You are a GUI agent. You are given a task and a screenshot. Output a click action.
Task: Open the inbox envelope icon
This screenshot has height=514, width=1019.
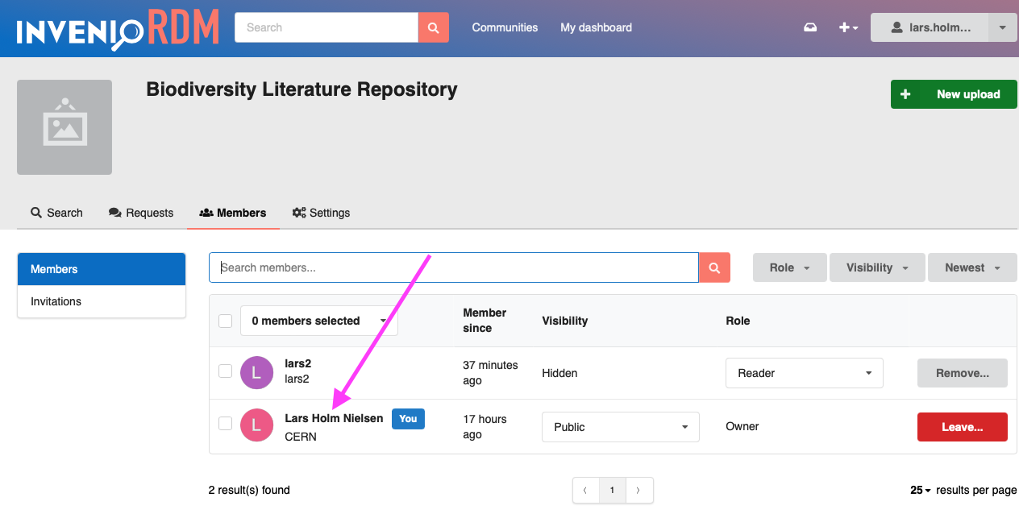[x=810, y=27]
